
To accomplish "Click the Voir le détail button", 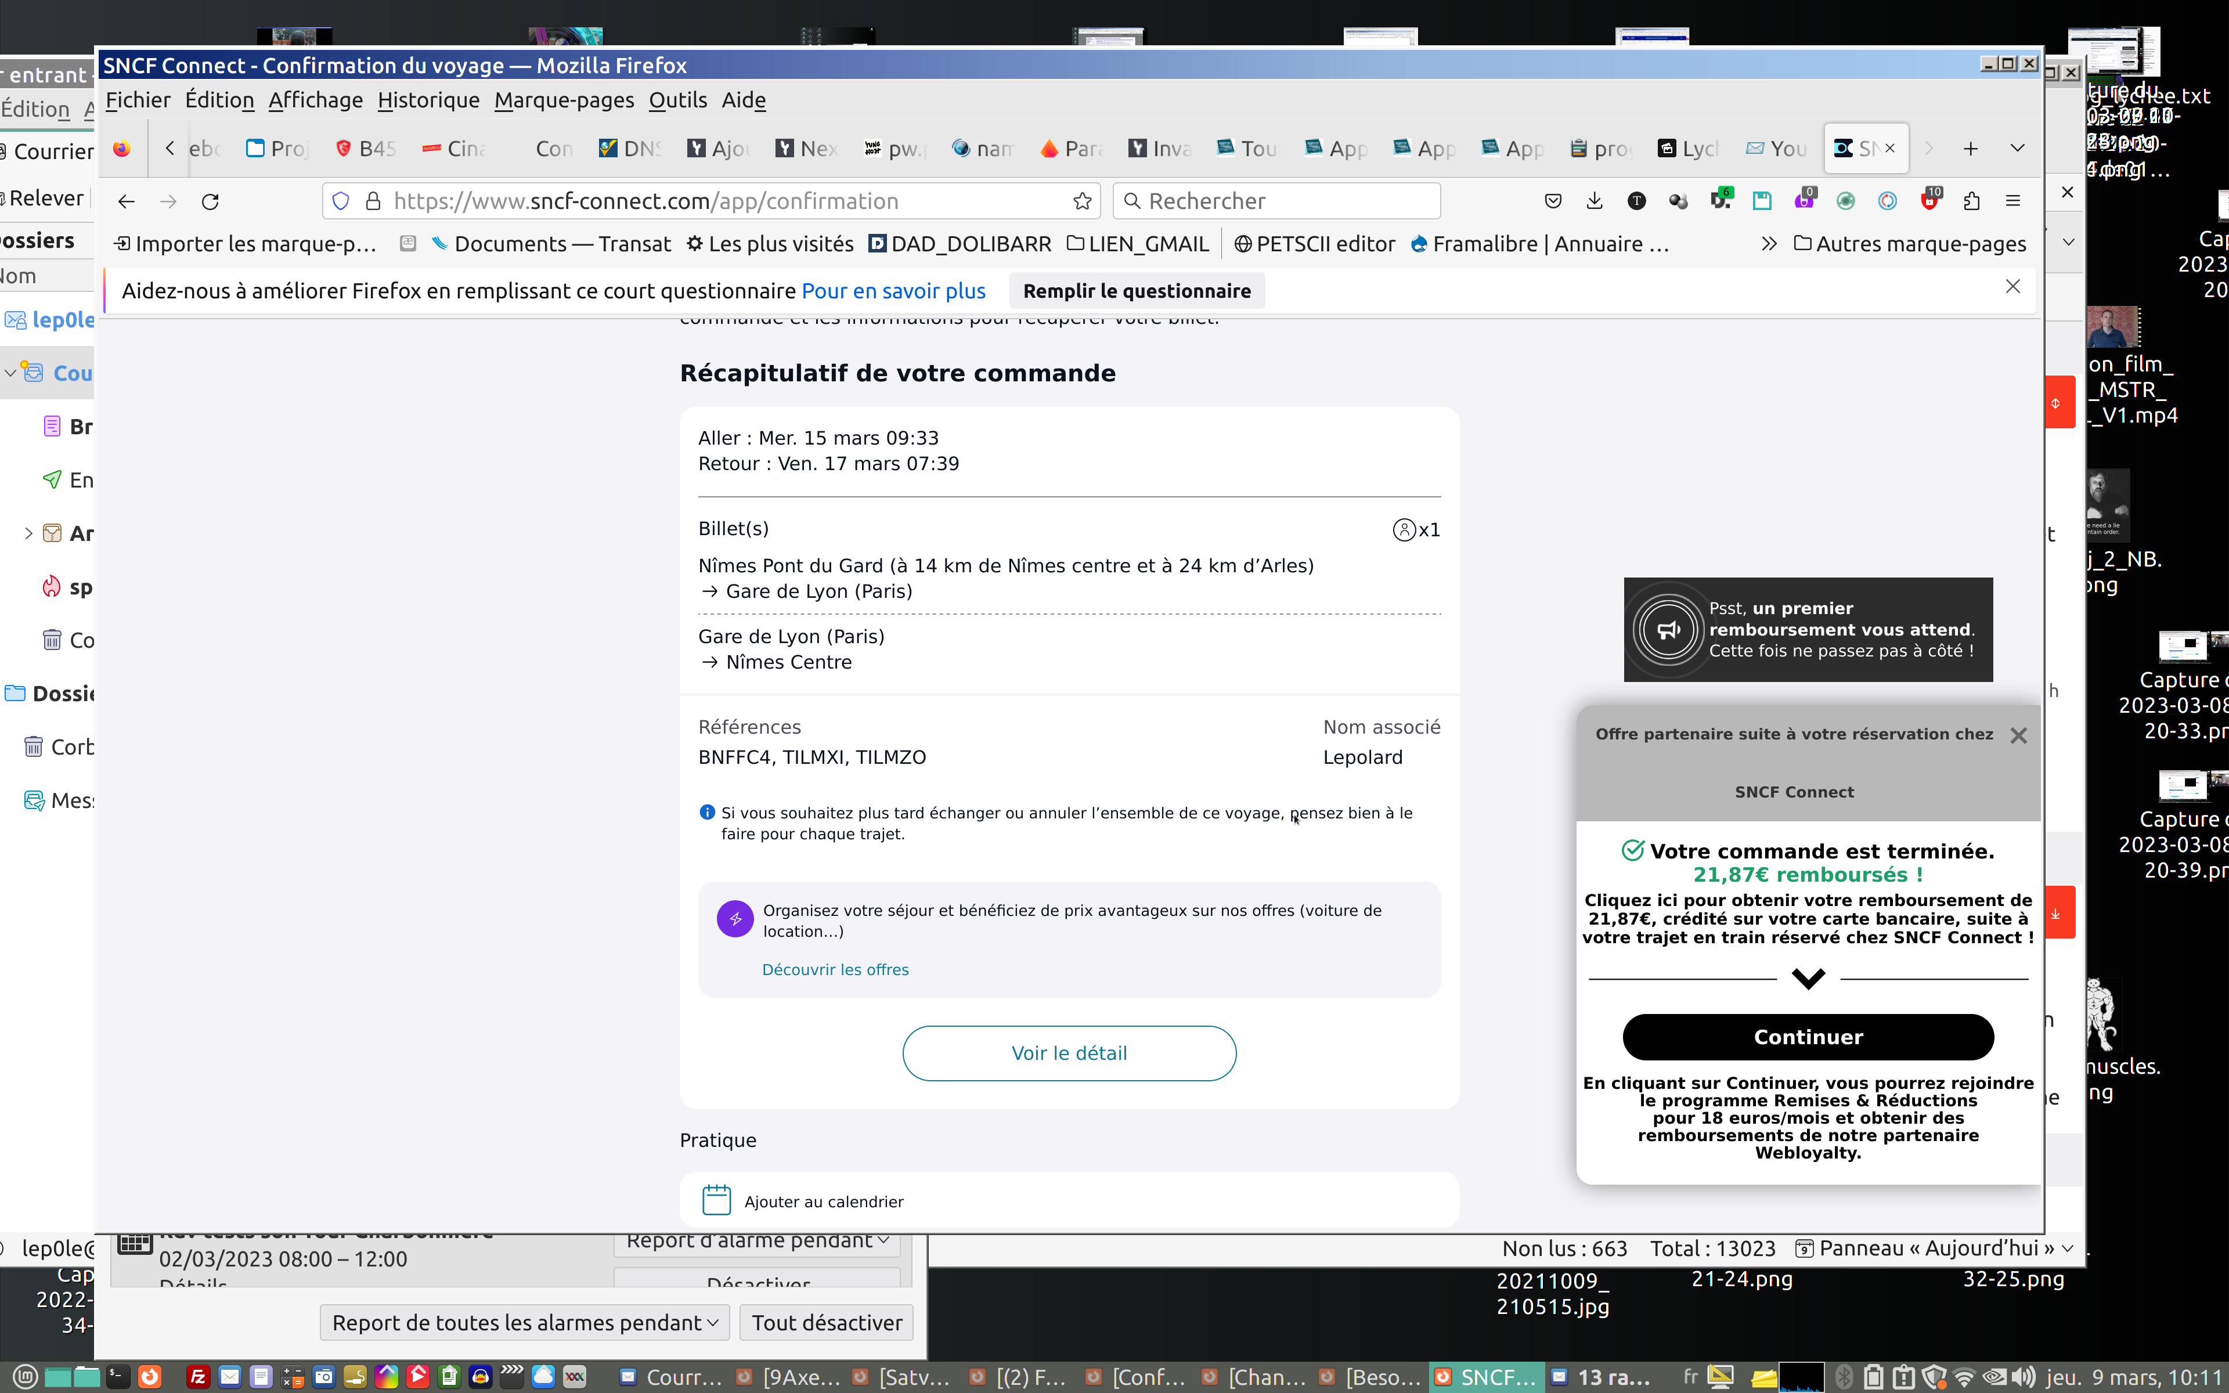I will (x=1069, y=1053).
